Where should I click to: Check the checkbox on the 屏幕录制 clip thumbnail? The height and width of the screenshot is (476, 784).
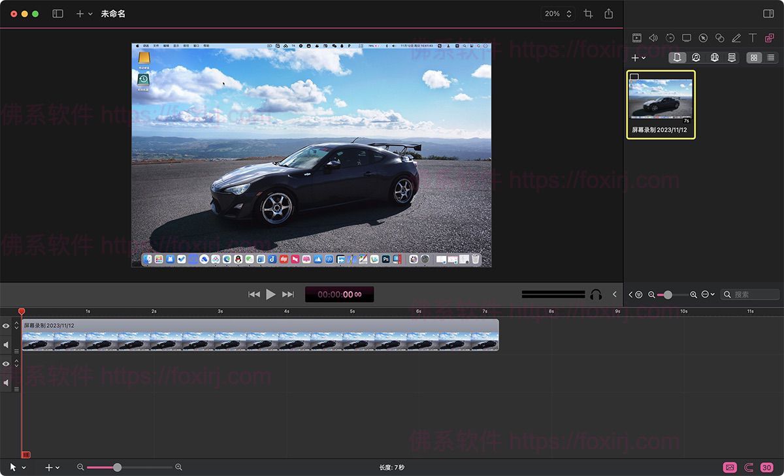pos(634,77)
